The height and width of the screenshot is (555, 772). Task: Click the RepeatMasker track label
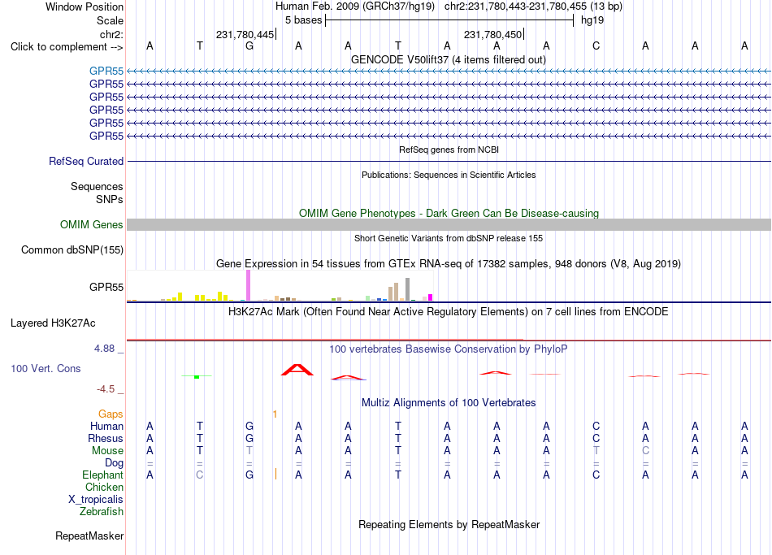pos(89,535)
